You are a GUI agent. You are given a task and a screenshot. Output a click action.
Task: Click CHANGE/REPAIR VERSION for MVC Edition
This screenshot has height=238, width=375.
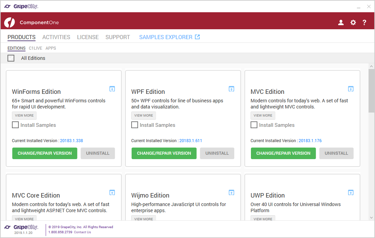coord(283,153)
